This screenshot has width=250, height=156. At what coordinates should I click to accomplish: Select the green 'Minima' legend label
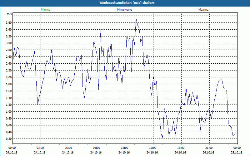[46, 10]
